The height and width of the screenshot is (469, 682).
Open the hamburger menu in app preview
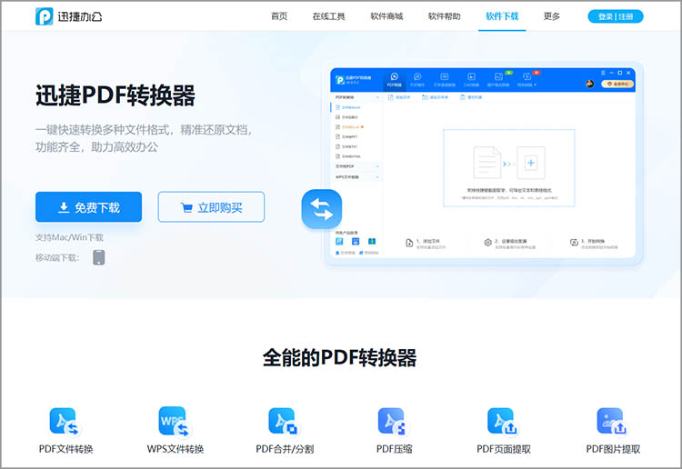click(603, 73)
